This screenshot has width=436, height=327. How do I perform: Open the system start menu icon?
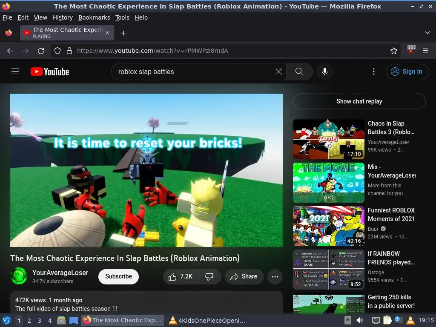tap(7, 320)
